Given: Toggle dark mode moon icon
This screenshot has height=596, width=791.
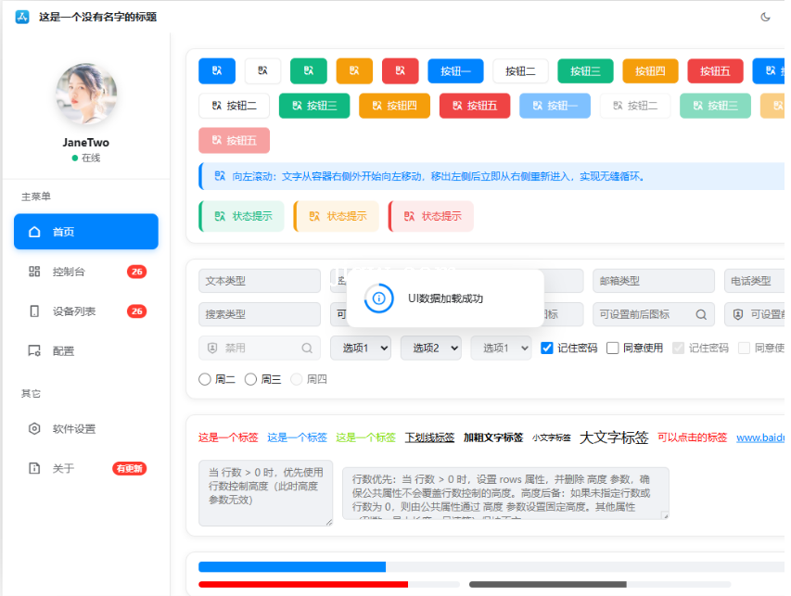Looking at the screenshot, I should pos(765,17).
